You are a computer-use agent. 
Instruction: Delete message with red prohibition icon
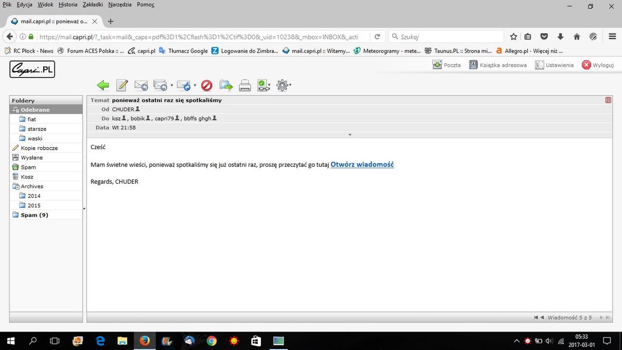tap(207, 86)
